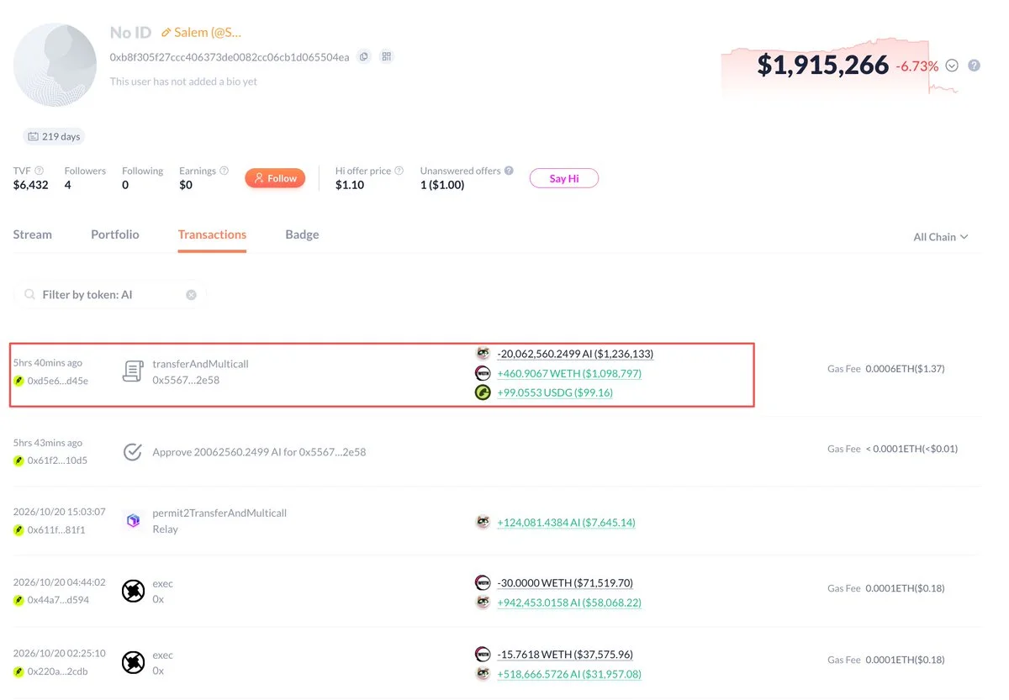Click the Filter by token search field

point(109,295)
